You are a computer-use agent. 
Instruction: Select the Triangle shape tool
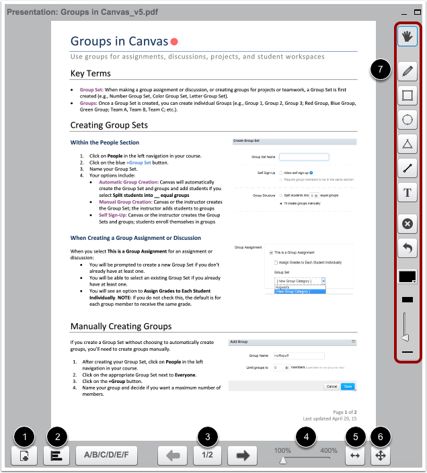(x=407, y=144)
